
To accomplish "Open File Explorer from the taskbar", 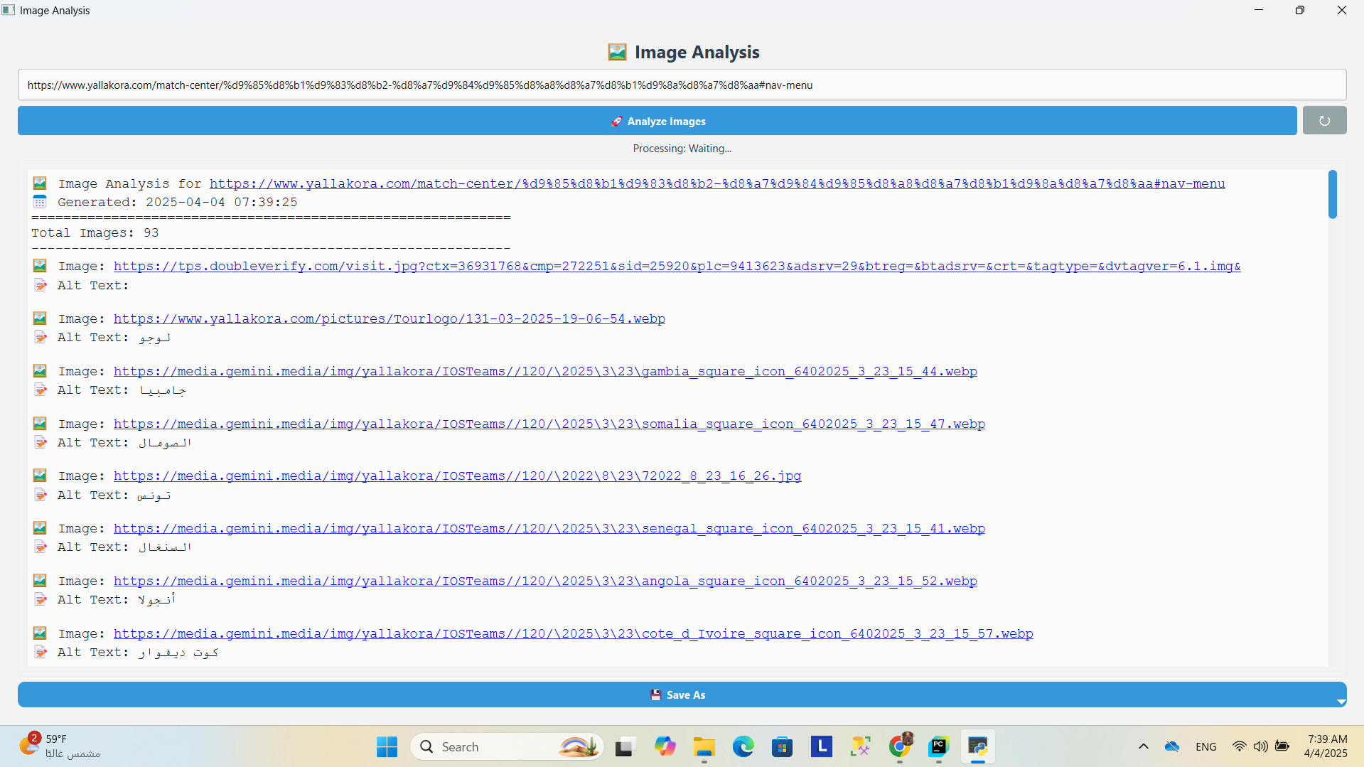I will (704, 746).
